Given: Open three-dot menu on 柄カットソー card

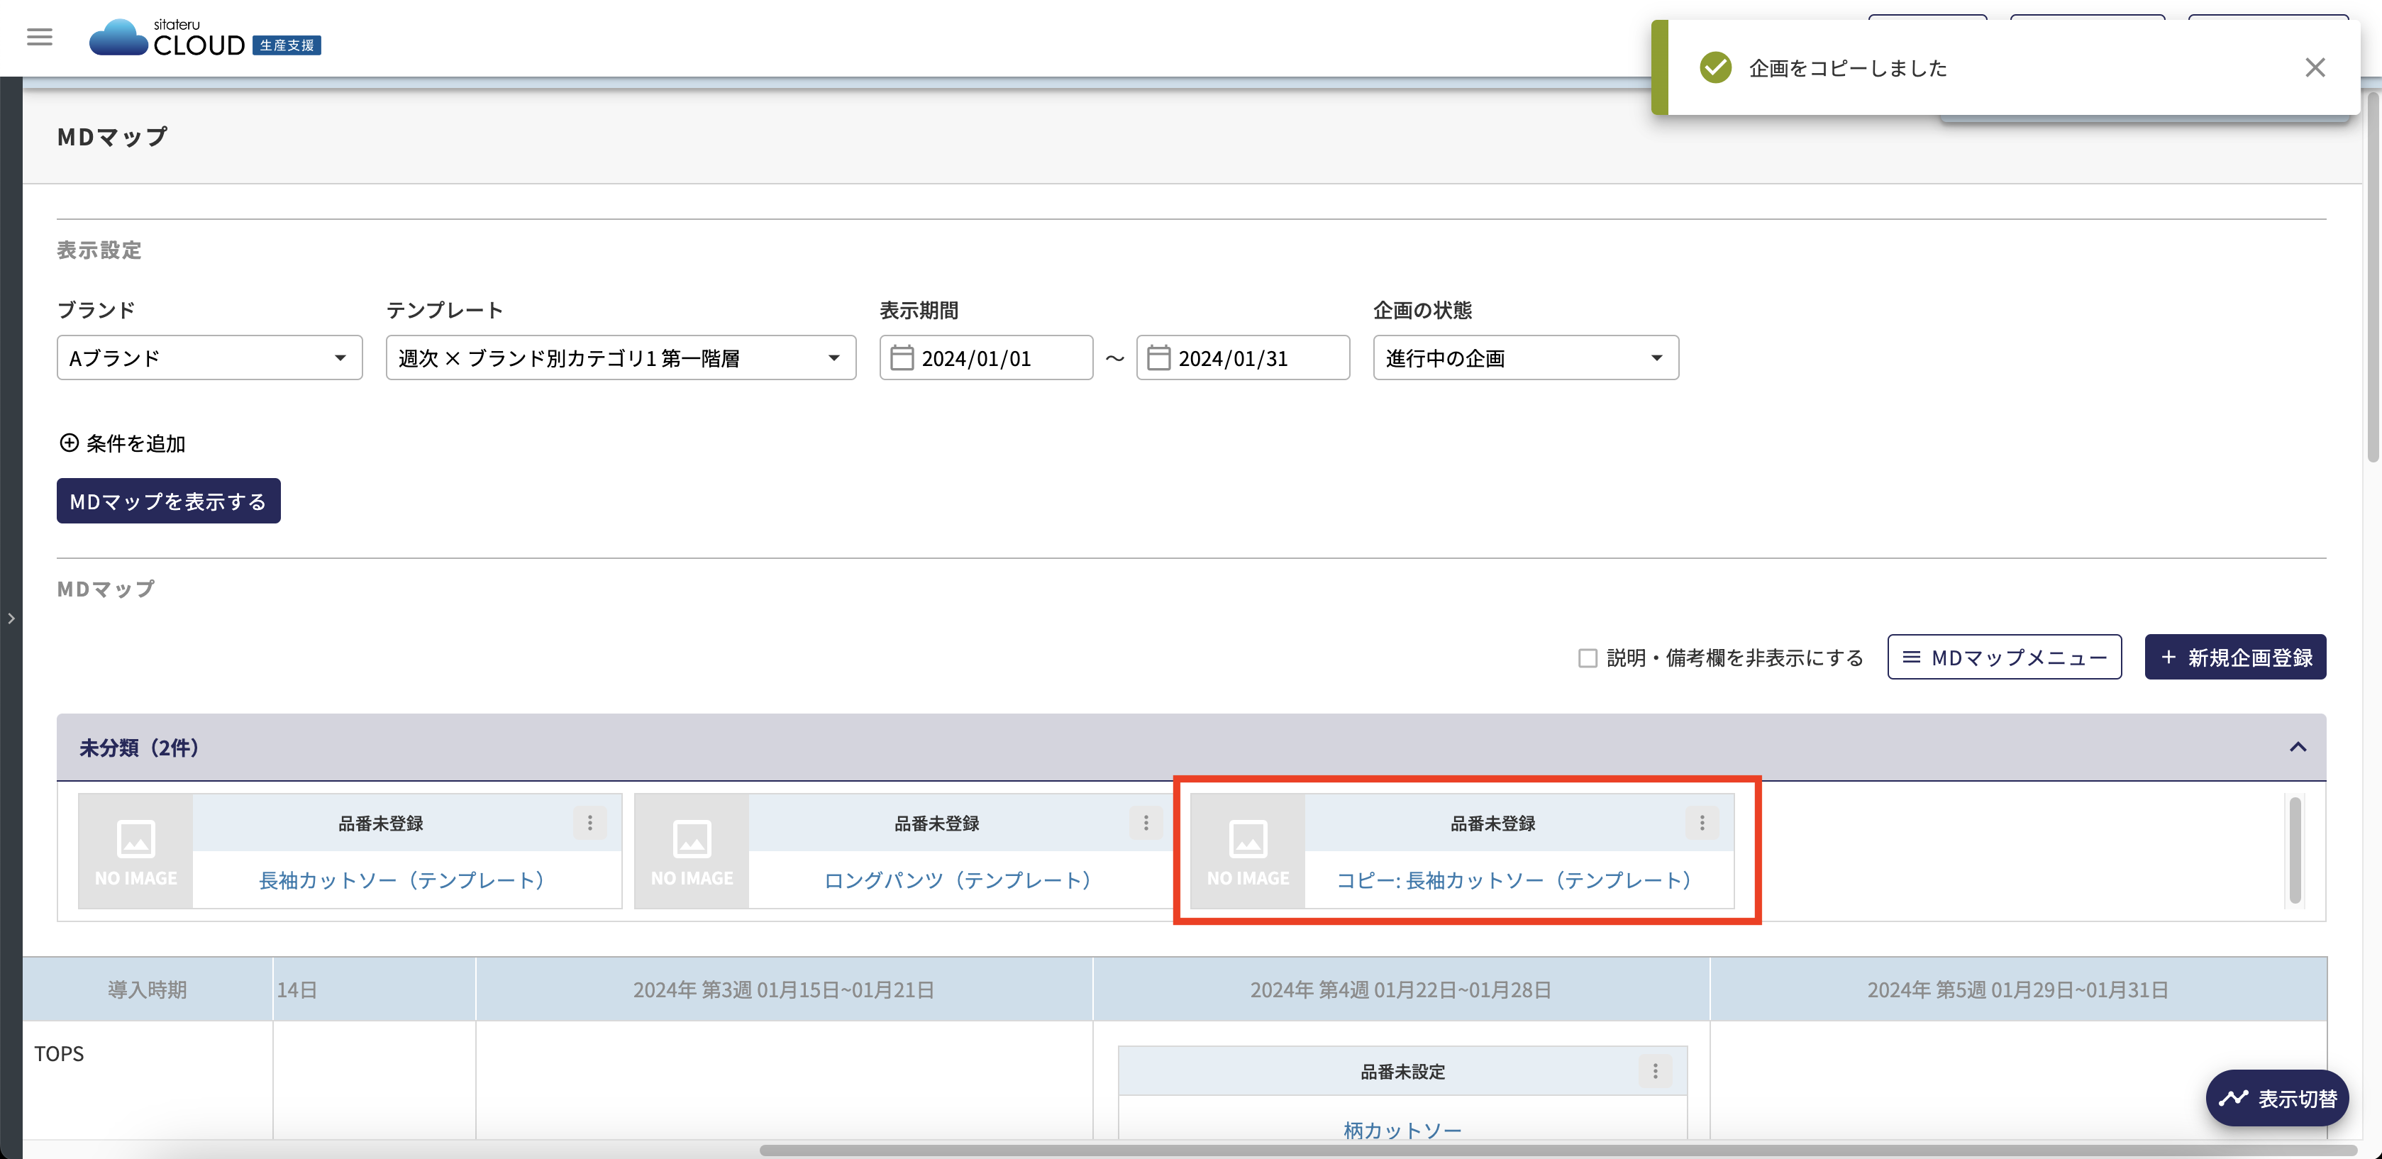Looking at the screenshot, I should pos(1655,1071).
